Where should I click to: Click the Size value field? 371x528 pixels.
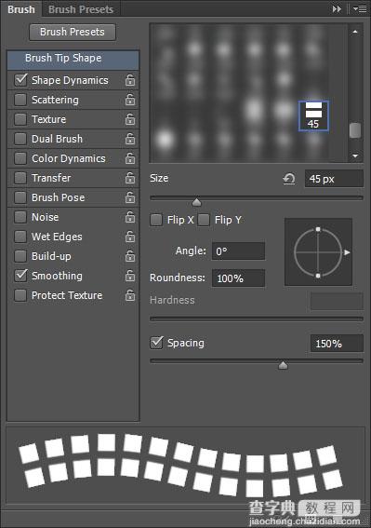coord(334,179)
